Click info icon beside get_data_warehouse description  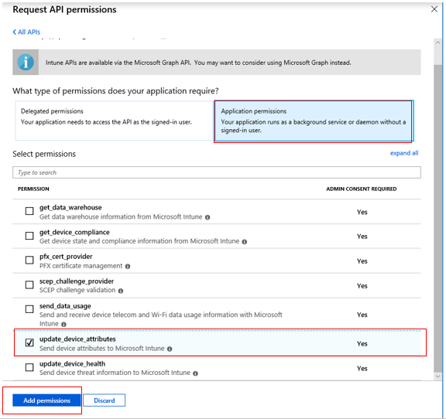208,217
